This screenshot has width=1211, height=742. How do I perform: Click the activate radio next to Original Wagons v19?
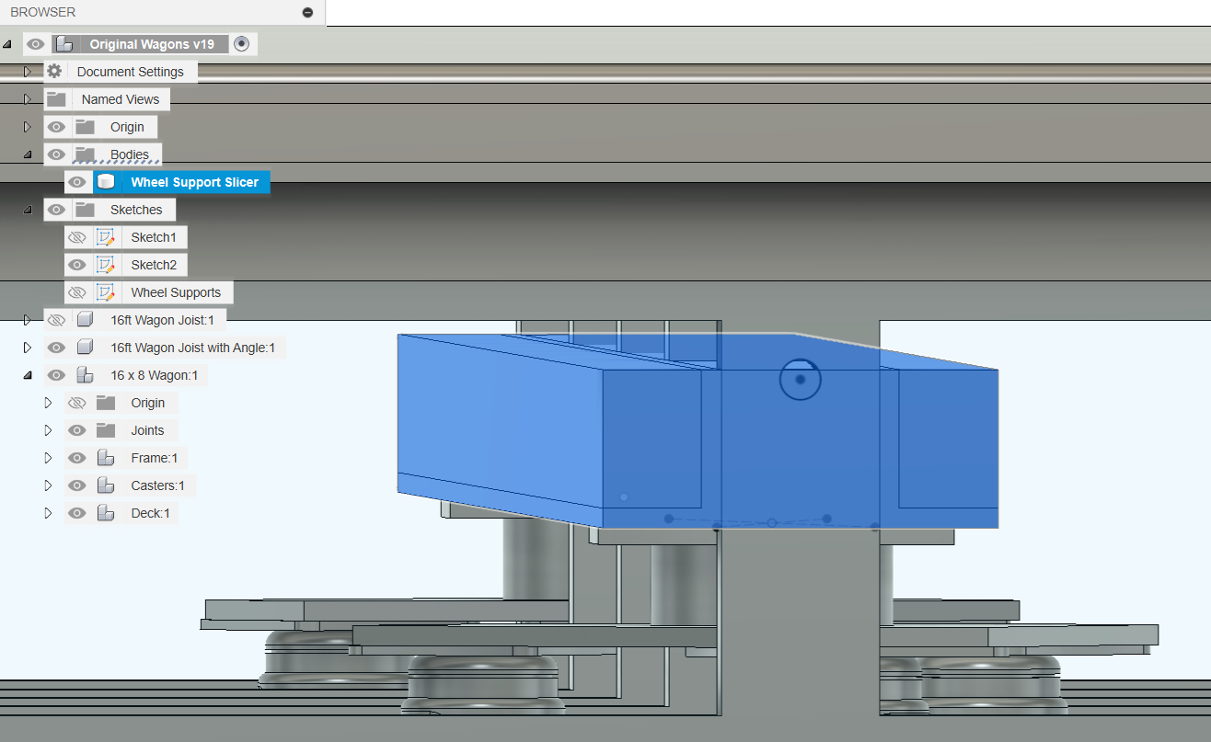242,43
